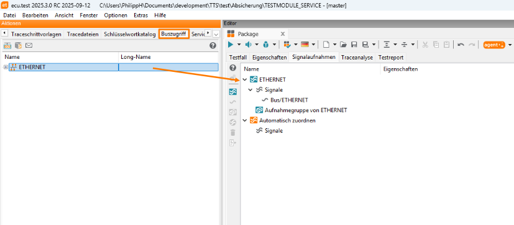Open the Extras menu
514x225 pixels.
pyautogui.click(x=140, y=15)
